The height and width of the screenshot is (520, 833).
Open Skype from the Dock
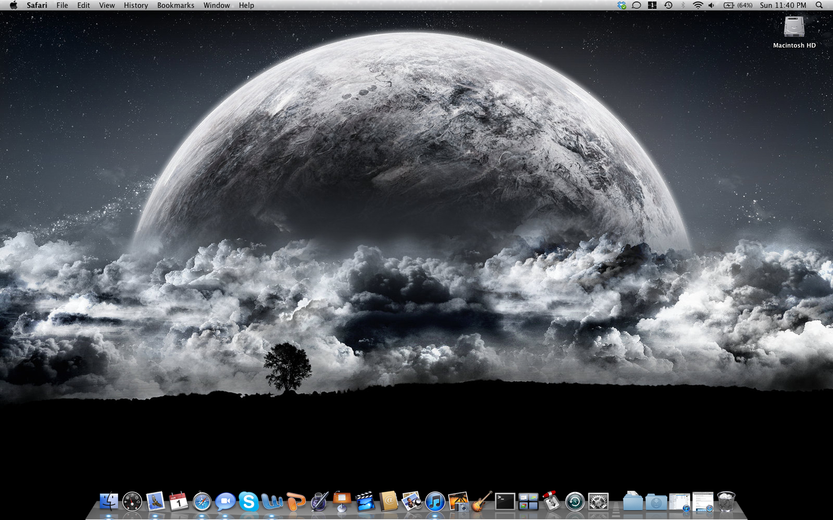(248, 502)
